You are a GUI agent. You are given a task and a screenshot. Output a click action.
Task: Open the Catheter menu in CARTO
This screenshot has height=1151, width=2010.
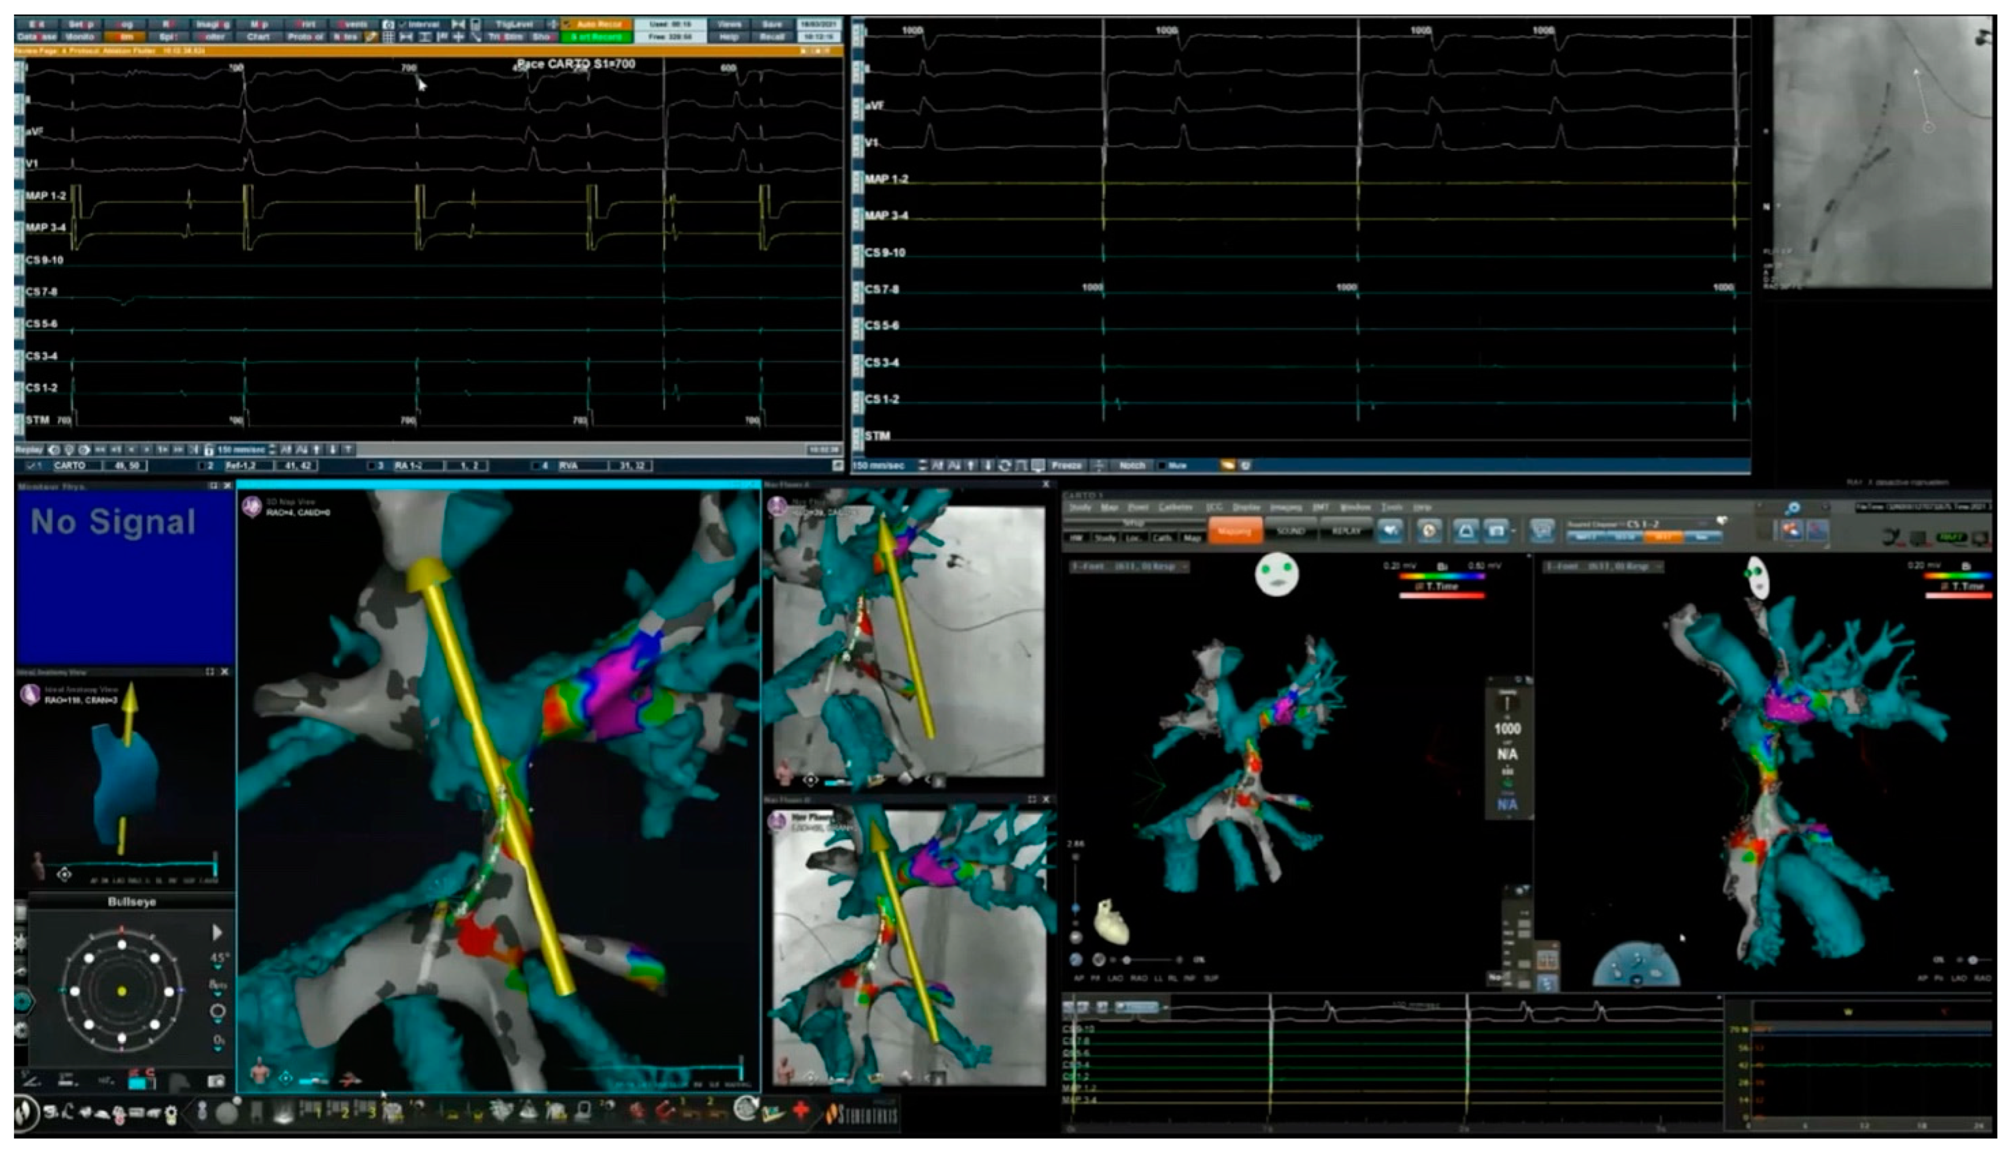pyautogui.click(x=1175, y=508)
